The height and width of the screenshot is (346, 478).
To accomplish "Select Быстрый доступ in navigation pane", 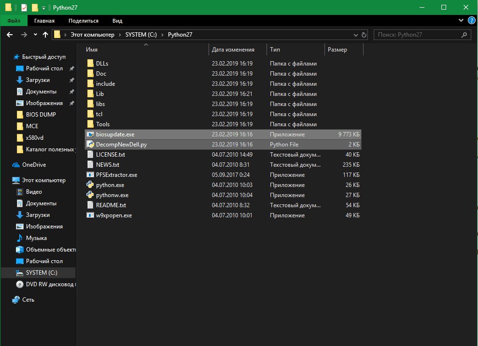I will pos(43,57).
